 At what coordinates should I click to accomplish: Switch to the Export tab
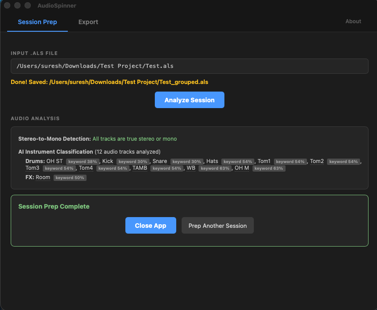(x=88, y=21)
